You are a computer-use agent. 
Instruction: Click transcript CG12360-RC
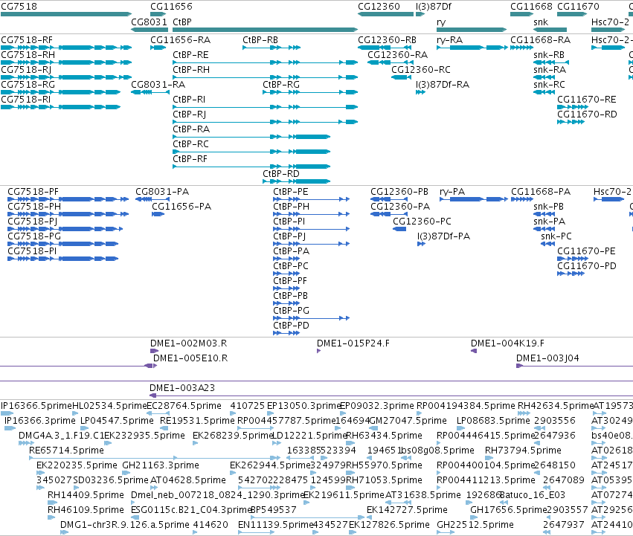[x=402, y=77]
